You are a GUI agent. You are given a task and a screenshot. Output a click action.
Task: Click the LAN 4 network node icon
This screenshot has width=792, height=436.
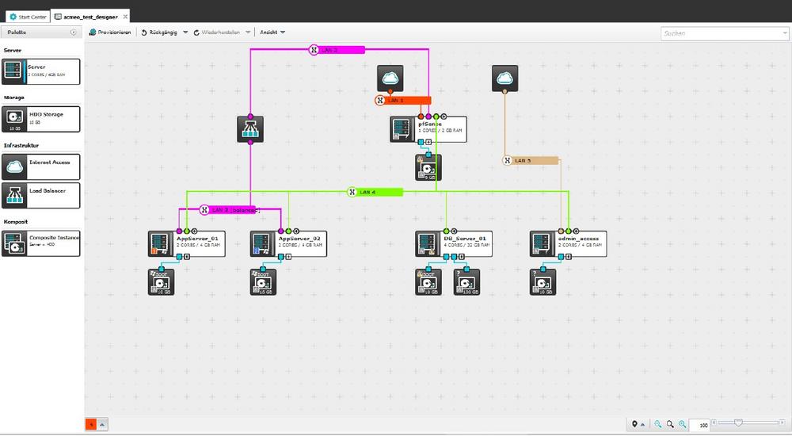pyautogui.click(x=352, y=192)
